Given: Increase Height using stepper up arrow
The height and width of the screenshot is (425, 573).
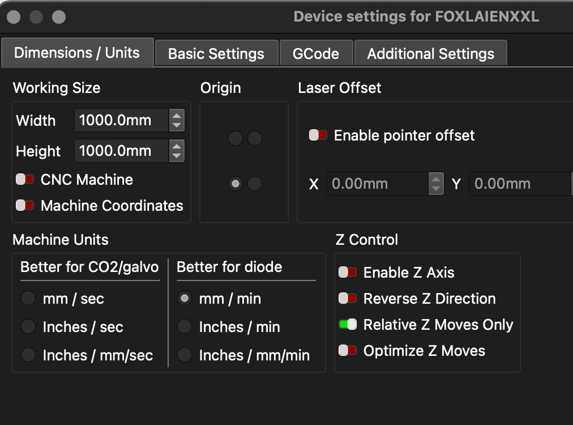Looking at the screenshot, I should (177, 146).
